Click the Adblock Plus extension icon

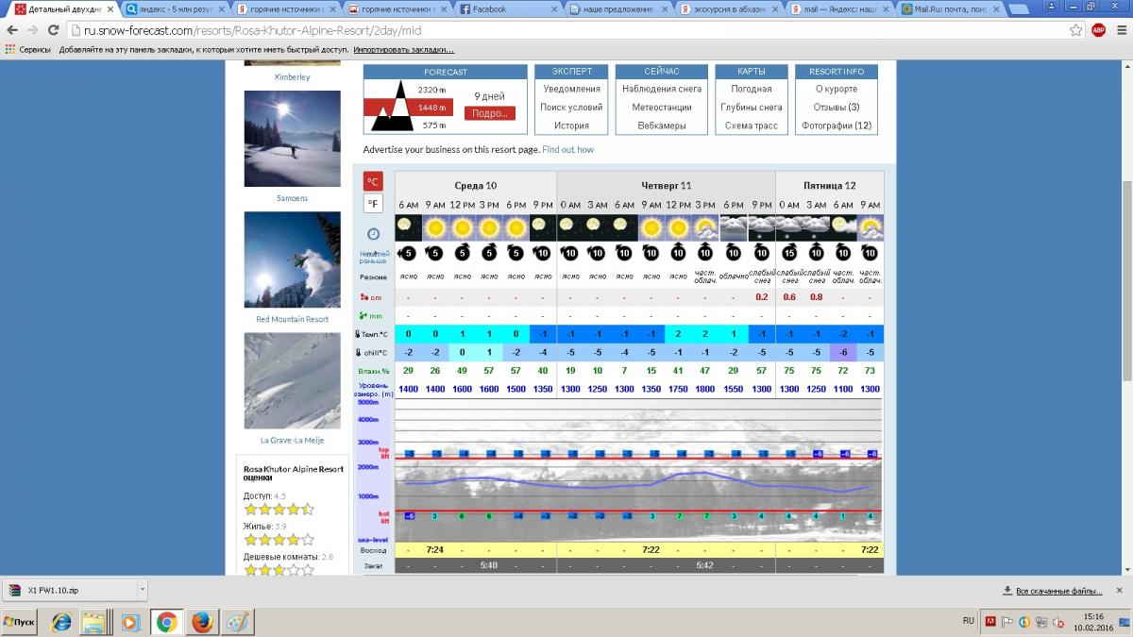pos(1098,30)
